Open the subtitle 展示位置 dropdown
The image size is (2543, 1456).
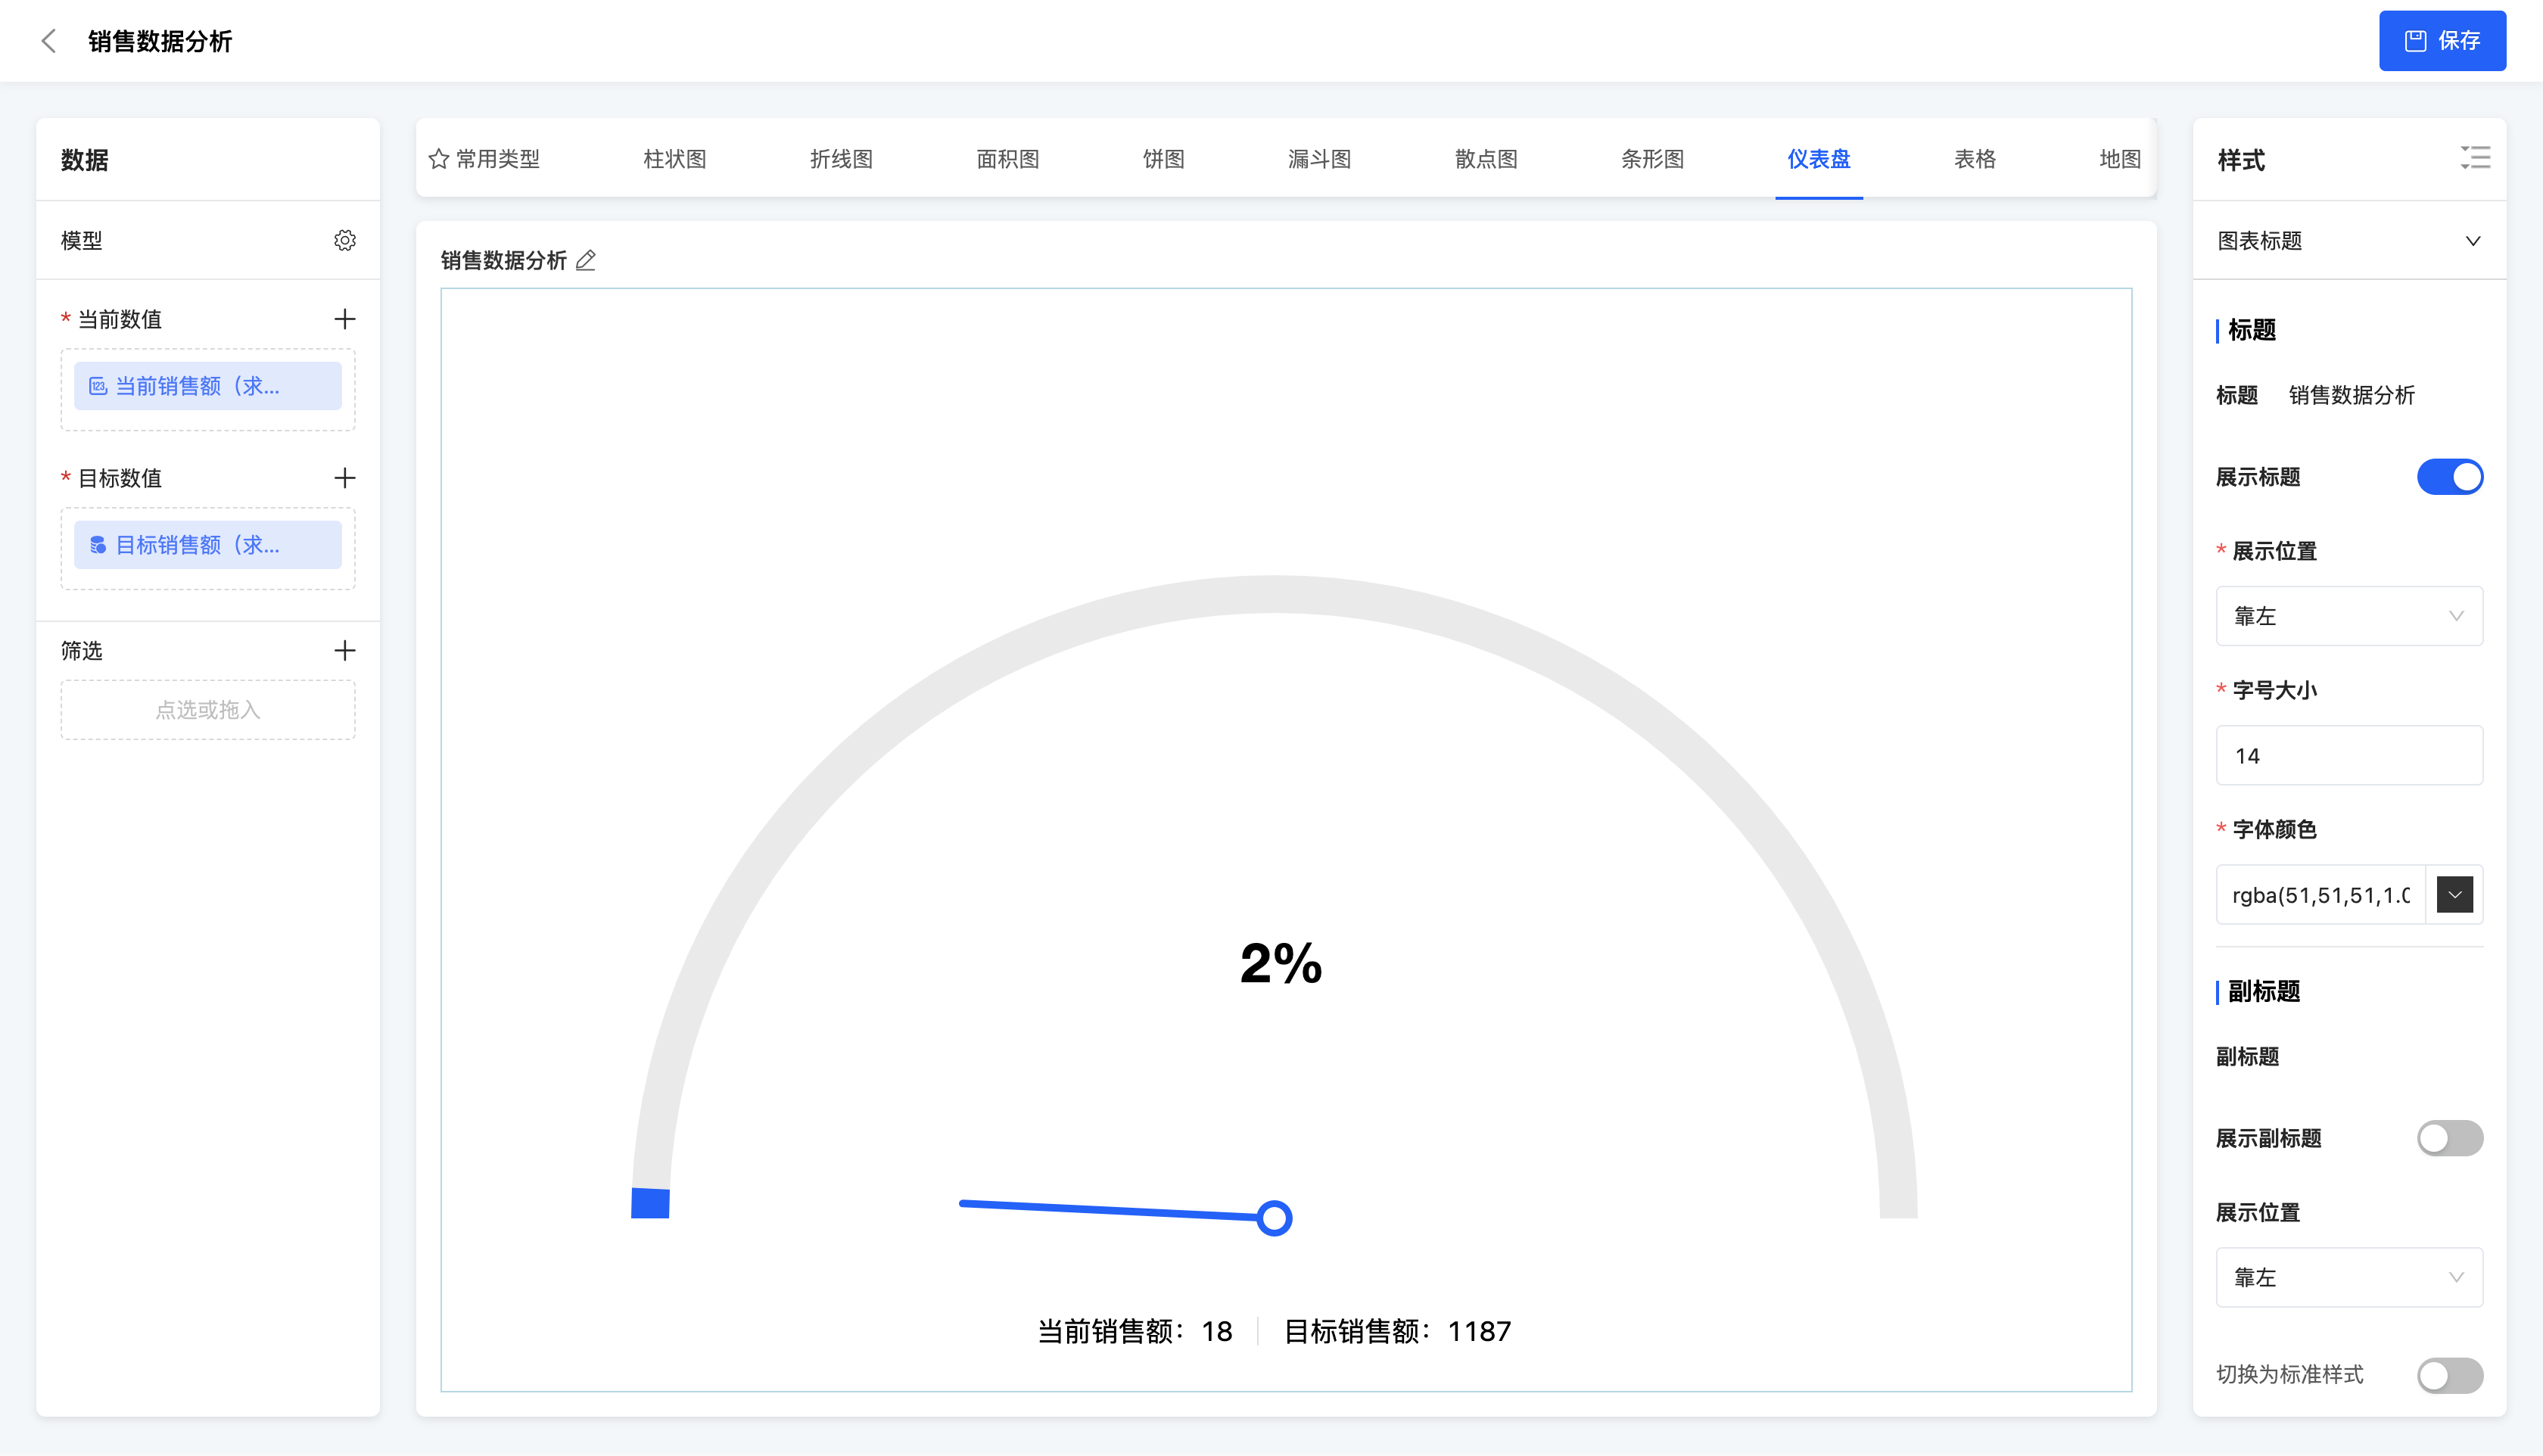coord(2349,1277)
